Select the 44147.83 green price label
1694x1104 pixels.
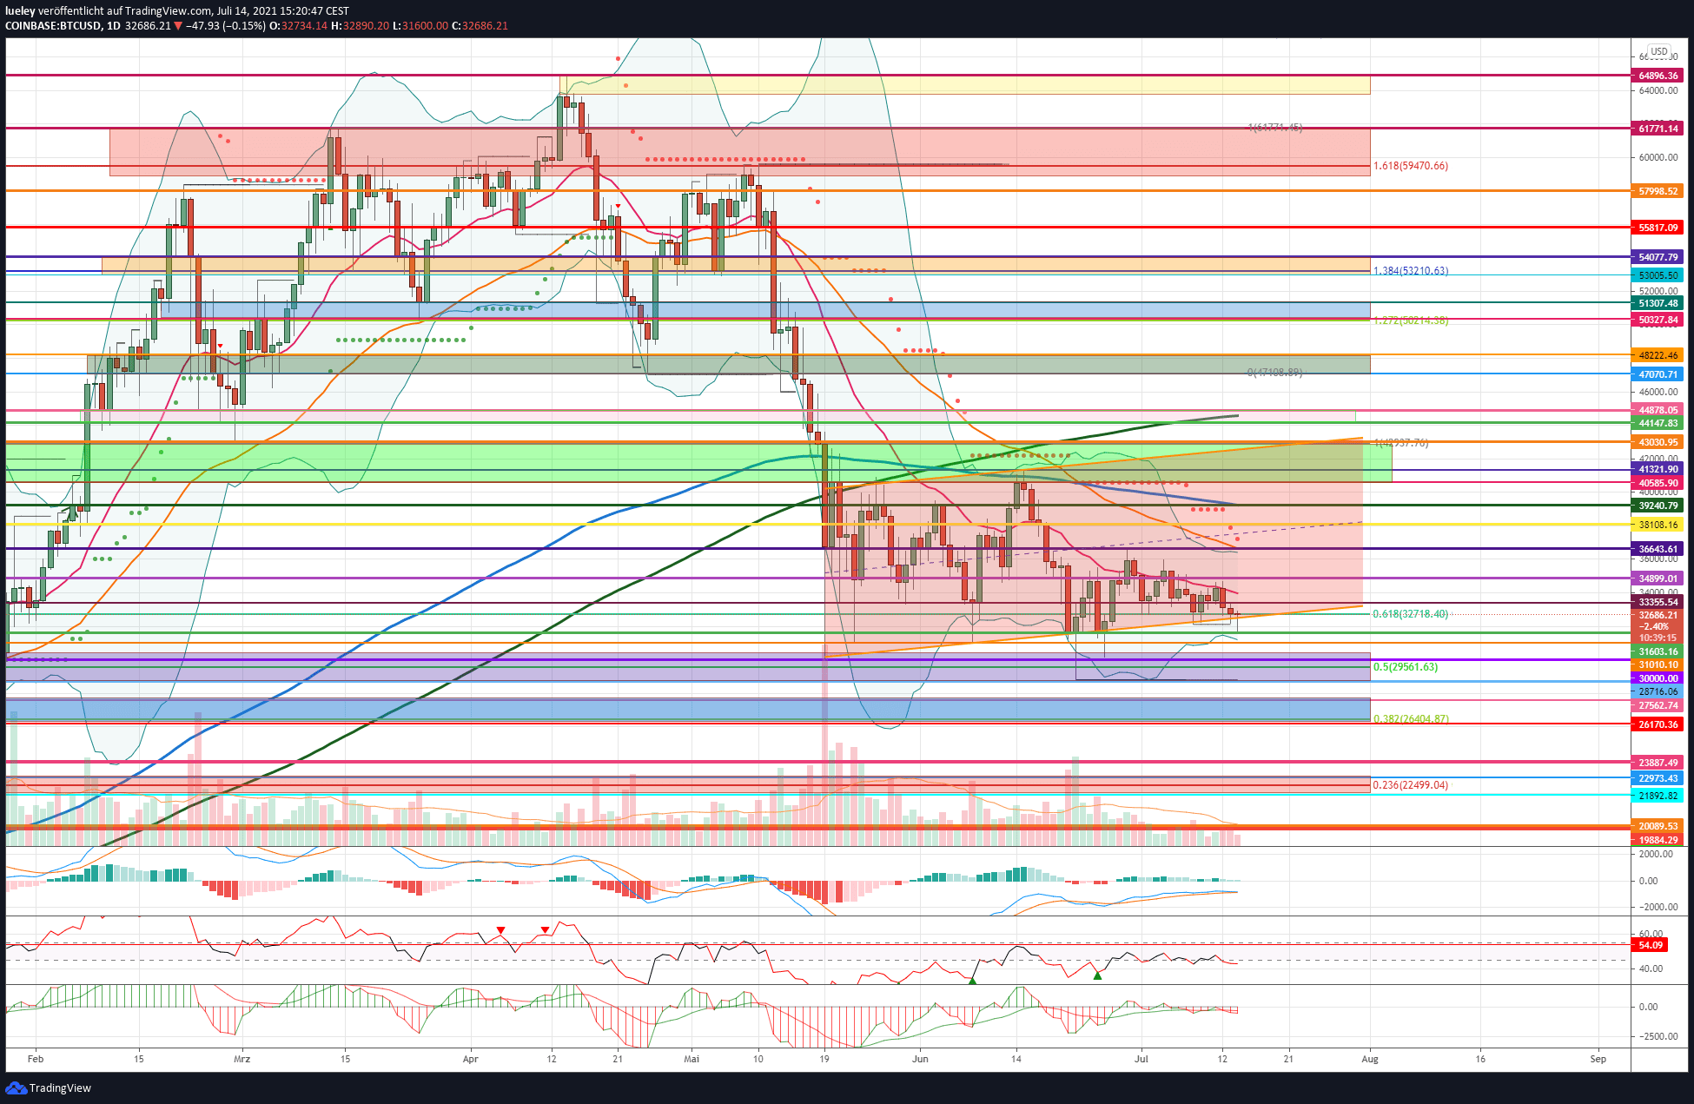point(1658,423)
